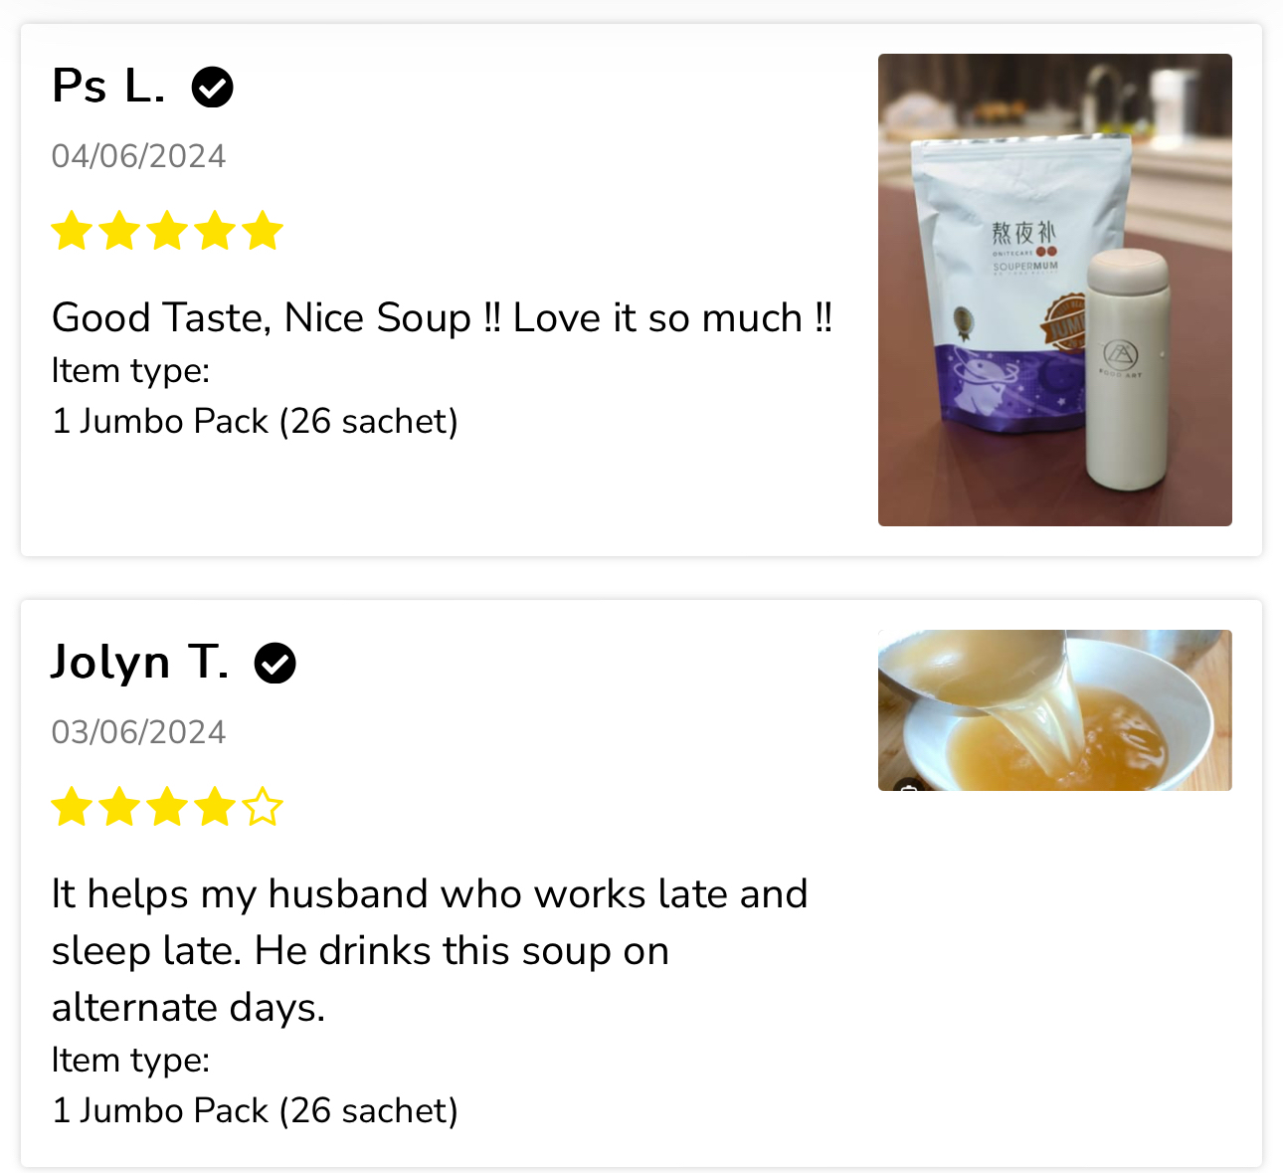Click the review date 03/06/2024
This screenshot has height=1173, width=1283.
[x=138, y=732]
